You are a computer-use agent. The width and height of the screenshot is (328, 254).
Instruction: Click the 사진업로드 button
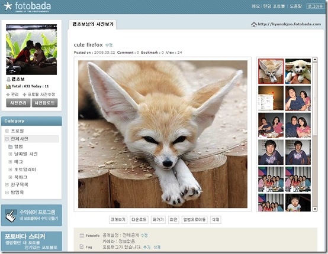(x=44, y=103)
